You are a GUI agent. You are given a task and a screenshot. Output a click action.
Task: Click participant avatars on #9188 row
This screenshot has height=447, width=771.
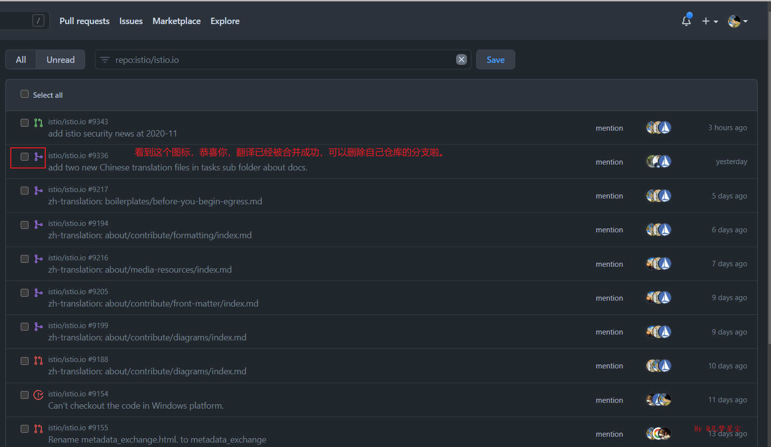click(659, 366)
